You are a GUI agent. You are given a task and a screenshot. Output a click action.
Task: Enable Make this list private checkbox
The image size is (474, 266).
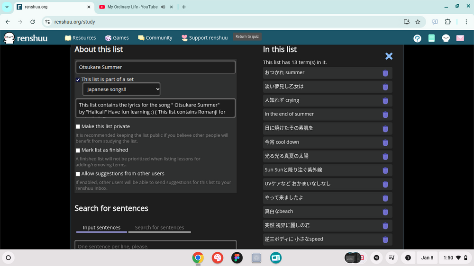click(78, 126)
